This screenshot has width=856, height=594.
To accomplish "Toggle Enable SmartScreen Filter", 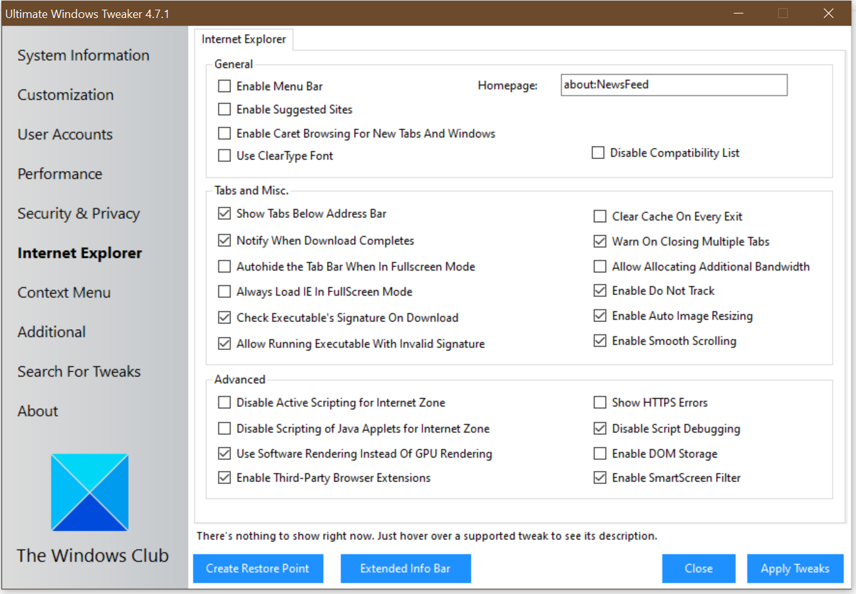I will pos(600,478).
